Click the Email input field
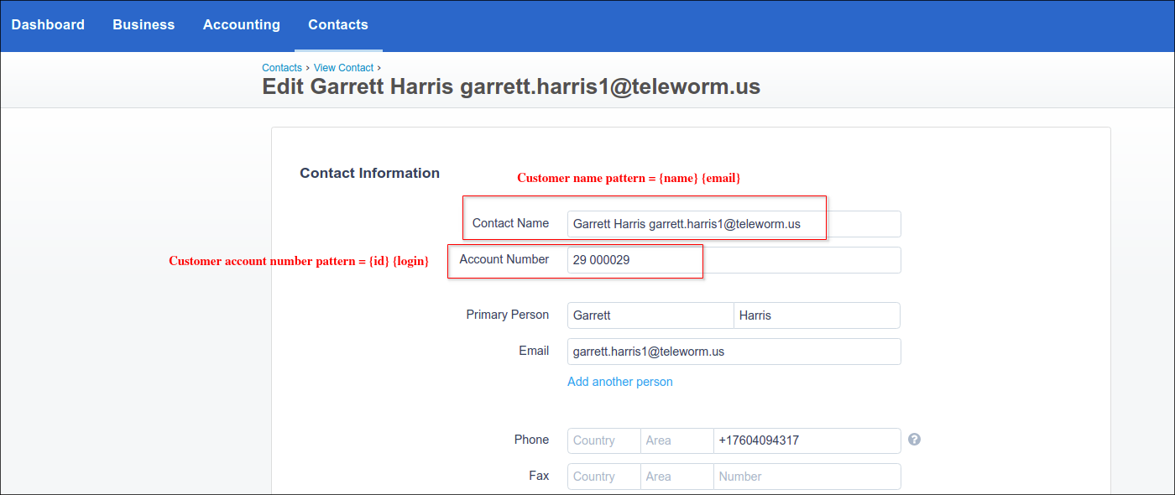This screenshot has width=1175, height=495. tap(734, 352)
